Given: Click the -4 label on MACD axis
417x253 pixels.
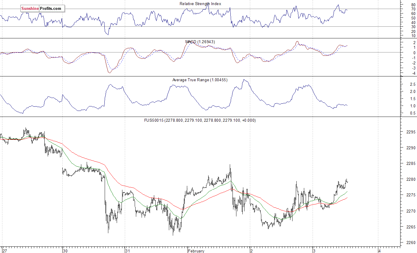Looking at the screenshot, I should pos(413,73).
